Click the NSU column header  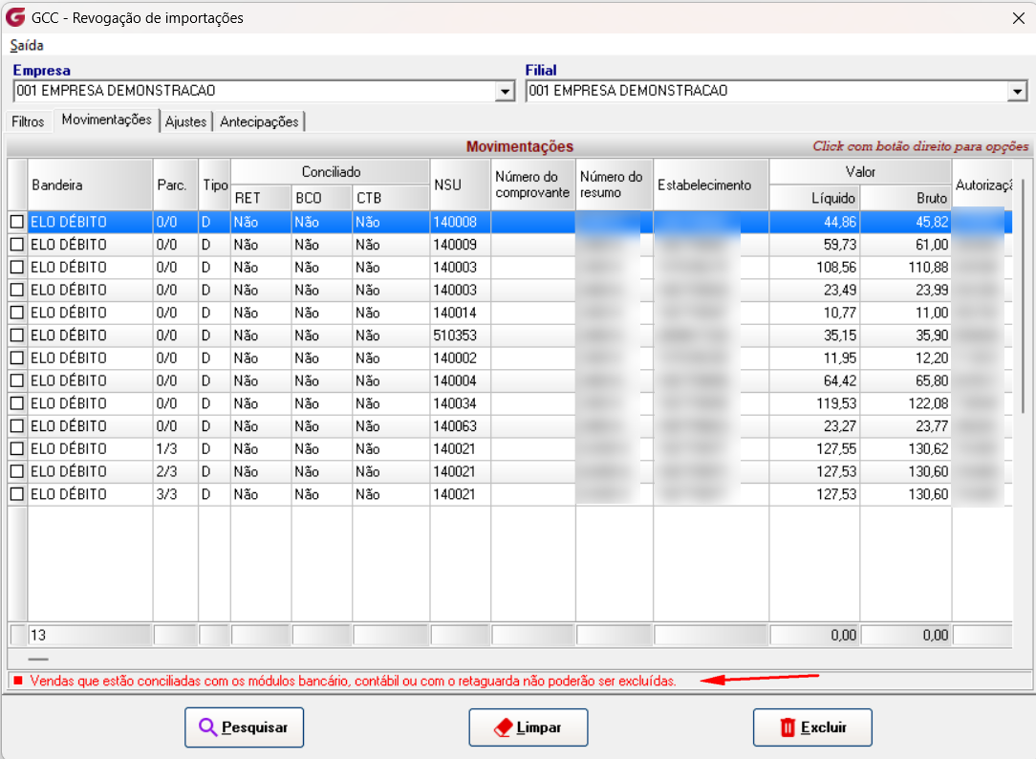460,184
